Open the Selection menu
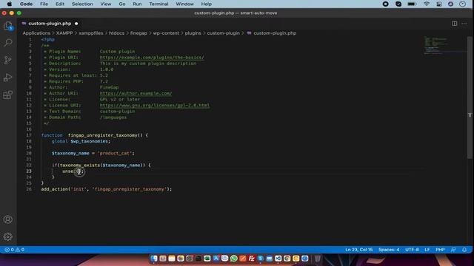This screenshot has height=266, width=474. [82, 4]
